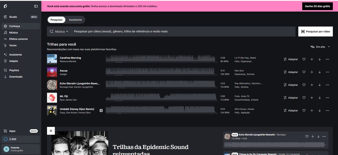Open the Epidemic Sound logo home
The width and height of the screenshot is (338, 155).
tap(5, 6)
